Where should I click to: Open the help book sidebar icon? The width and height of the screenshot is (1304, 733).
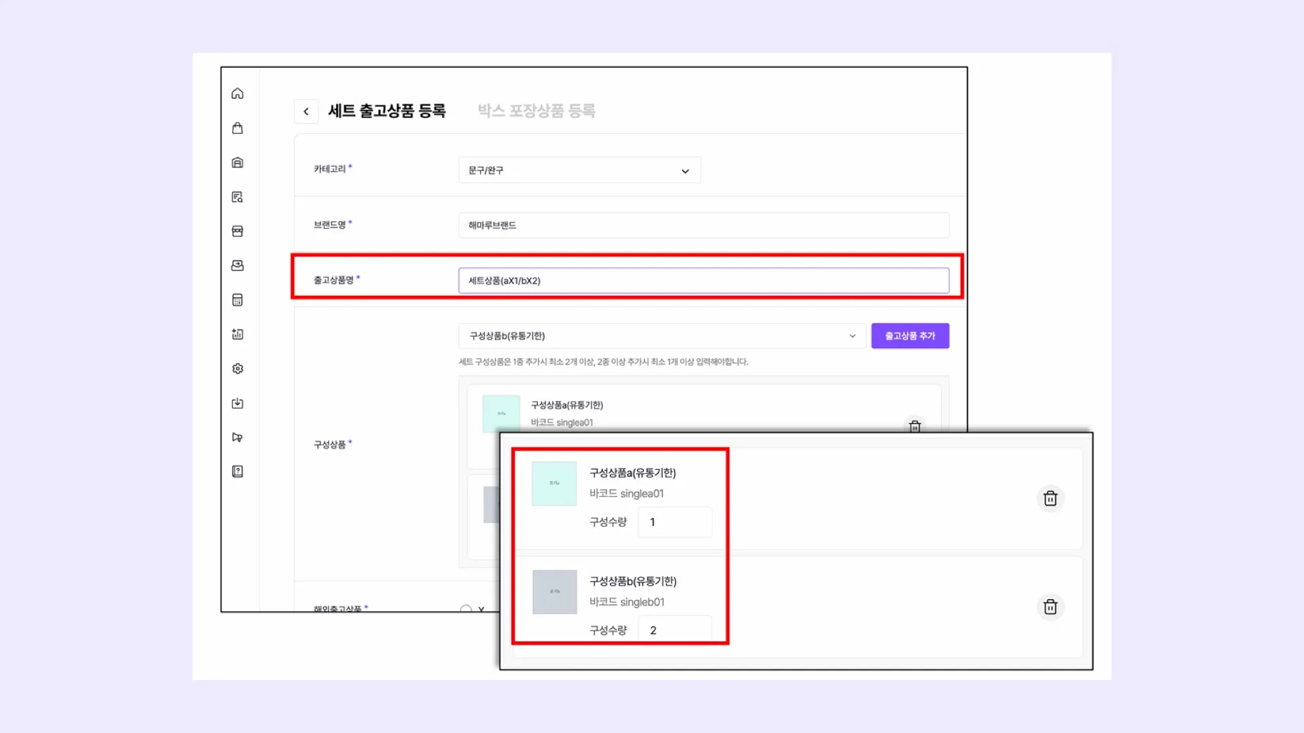point(237,472)
